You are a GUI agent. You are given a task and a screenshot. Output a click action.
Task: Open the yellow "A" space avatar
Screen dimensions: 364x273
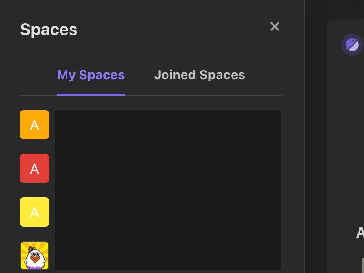pos(35,212)
